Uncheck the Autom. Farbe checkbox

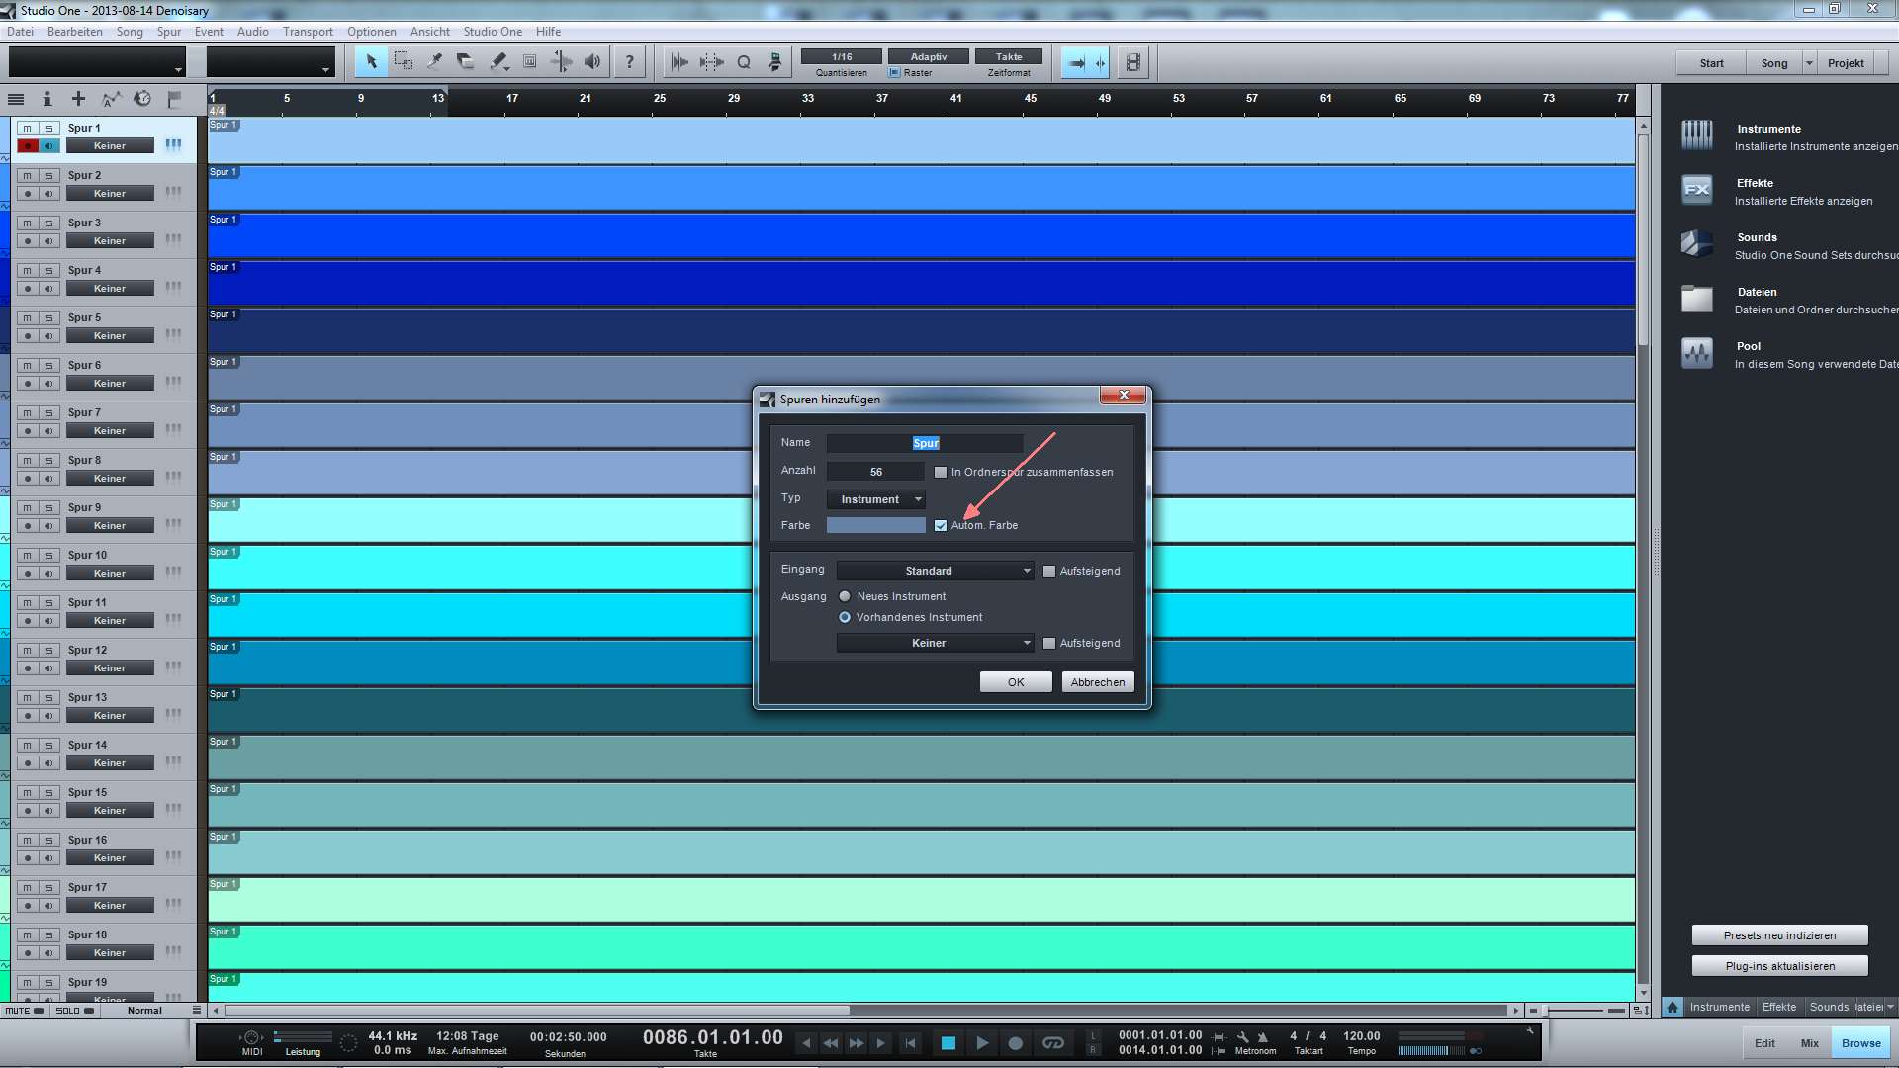[x=941, y=525]
